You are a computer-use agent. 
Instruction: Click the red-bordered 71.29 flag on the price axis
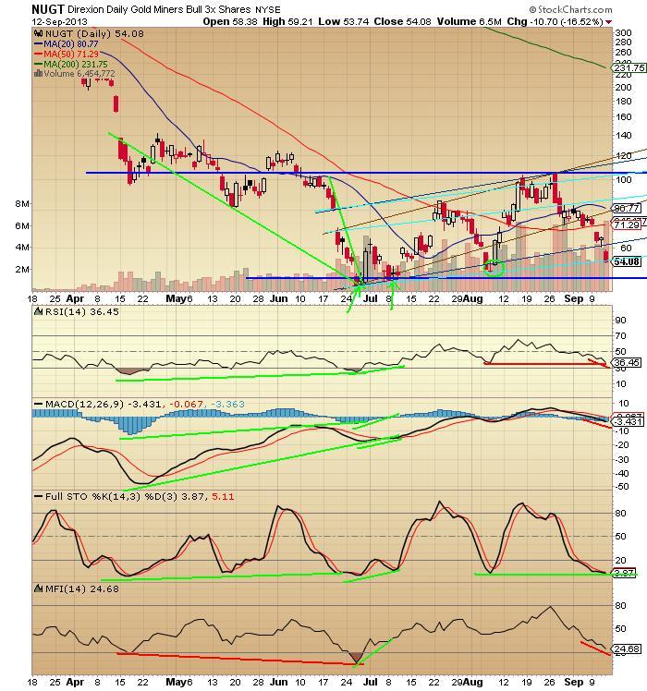[x=627, y=225]
